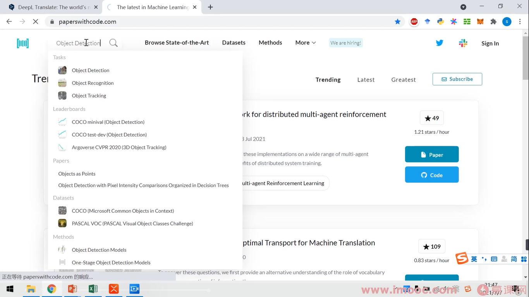Expand the More dropdown menu
529x297 pixels.
tap(306, 43)
